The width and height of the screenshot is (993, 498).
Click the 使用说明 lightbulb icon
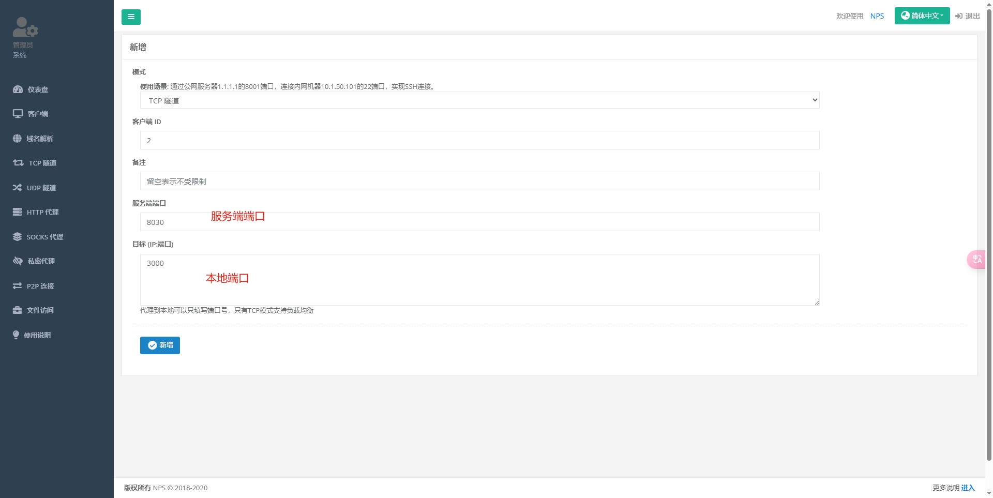coord(16,335)
